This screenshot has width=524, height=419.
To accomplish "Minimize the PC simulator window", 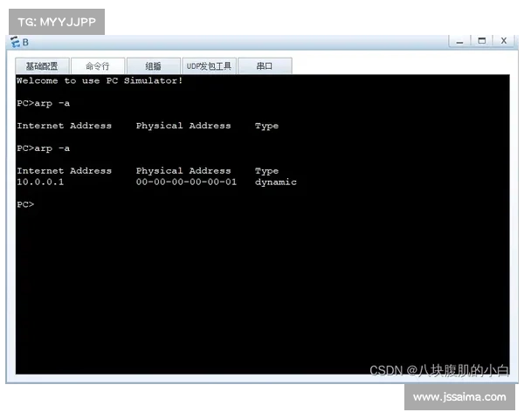I will [x=460, y=41].
